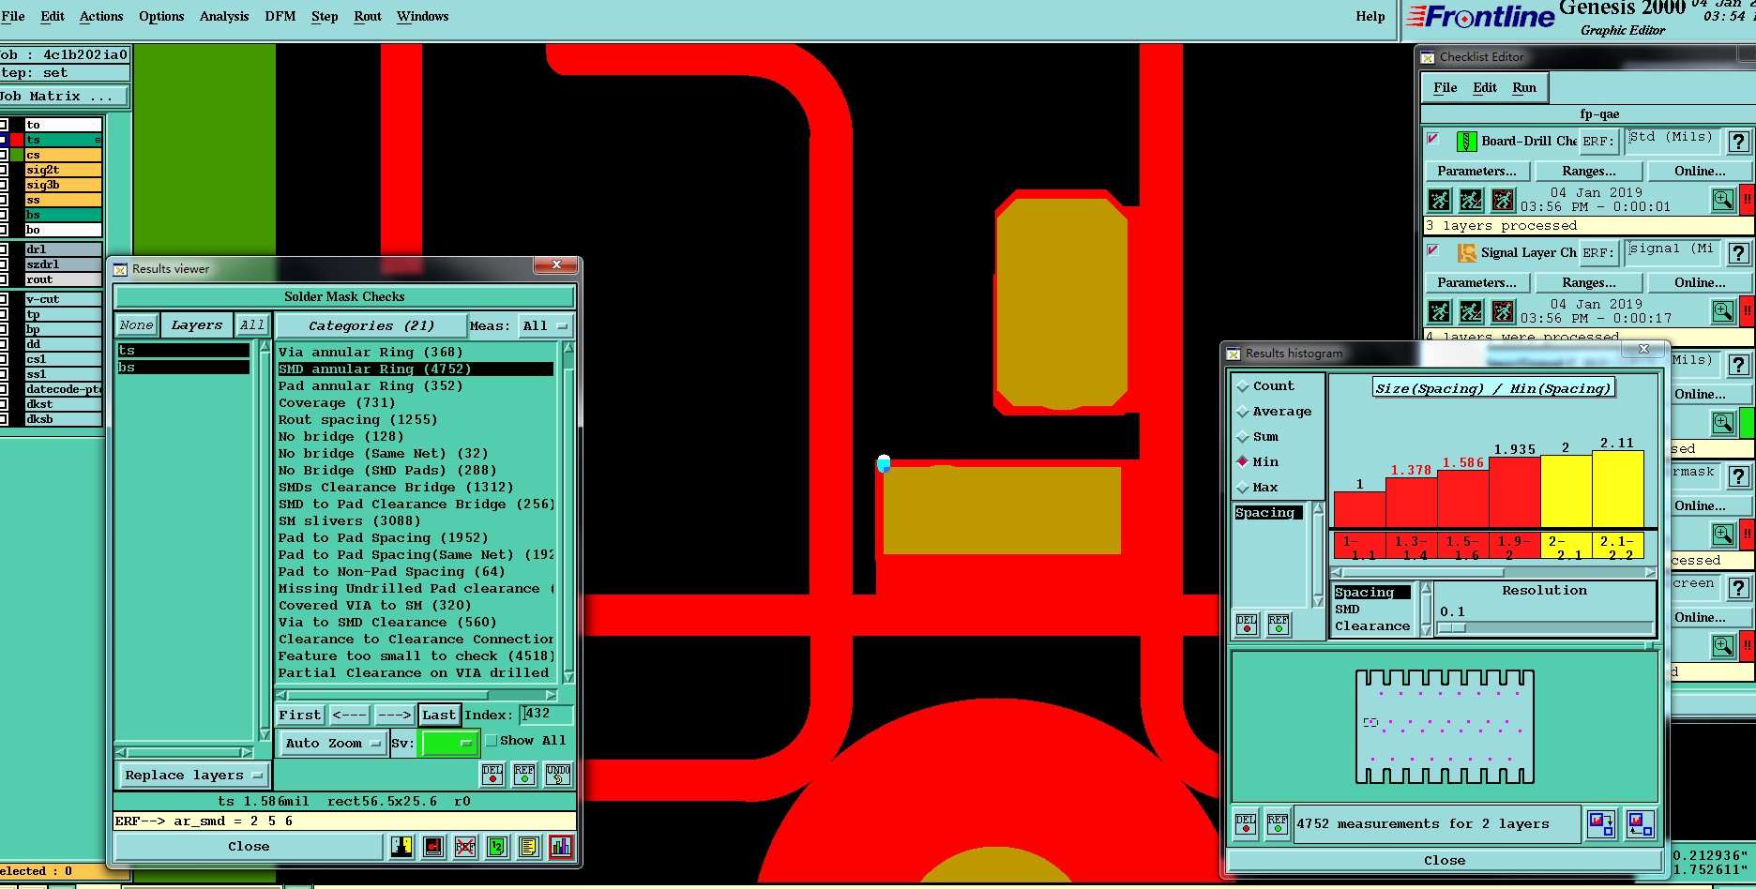Click the green numbered page icon in Results viewer

(496, 847)
